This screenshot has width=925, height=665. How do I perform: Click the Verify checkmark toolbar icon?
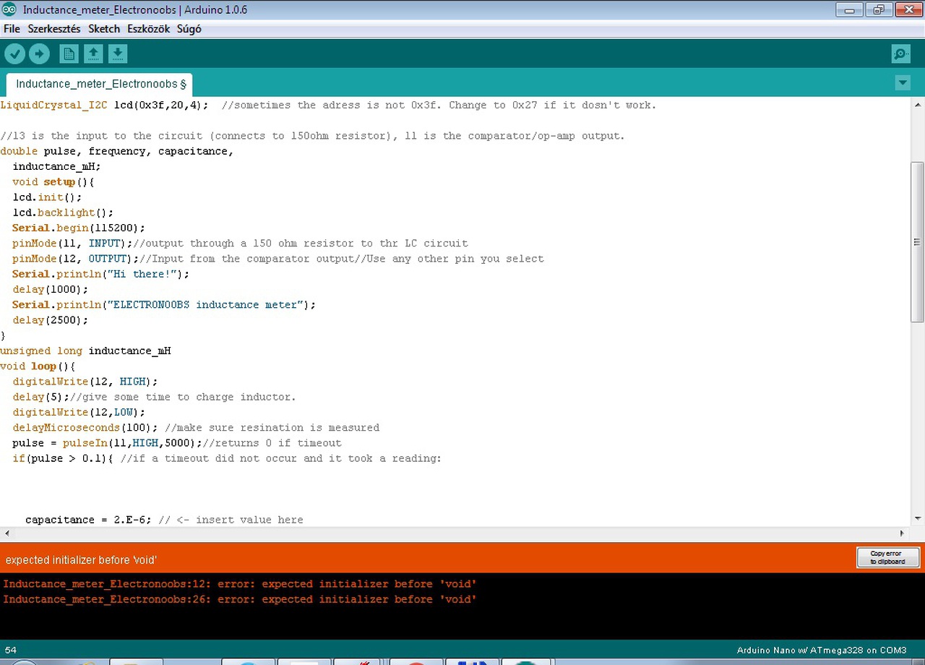tap(14, 53)
